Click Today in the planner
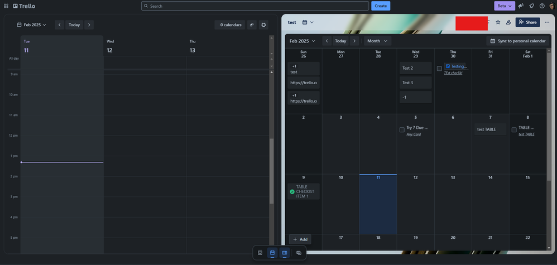557x265 pixels. click(x=74, y=25)
